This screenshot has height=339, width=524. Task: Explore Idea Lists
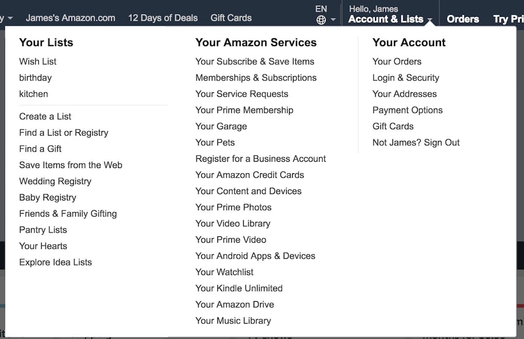pos(55,262)
